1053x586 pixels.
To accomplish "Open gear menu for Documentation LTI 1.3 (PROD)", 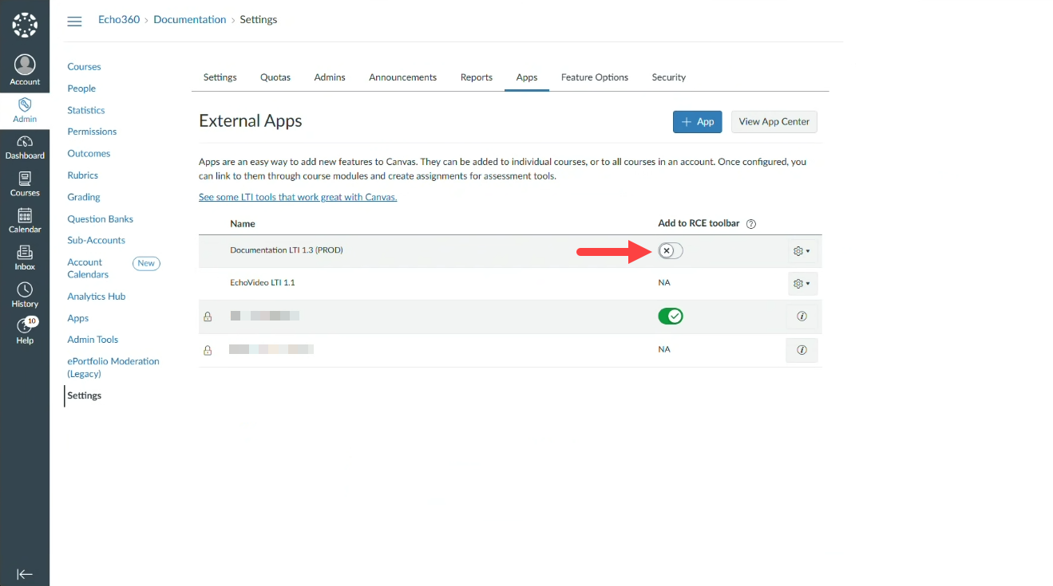I will pyautogui.click(x=802, y=251).
